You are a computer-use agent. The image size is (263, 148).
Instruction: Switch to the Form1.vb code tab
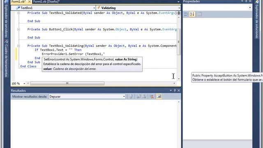18,2
